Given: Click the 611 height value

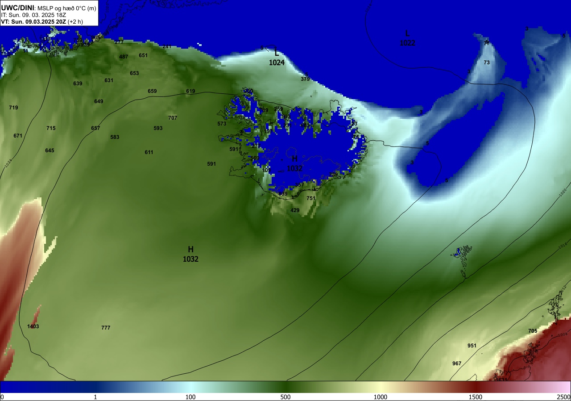Looking at the screenshot, I should pos(149,152).
